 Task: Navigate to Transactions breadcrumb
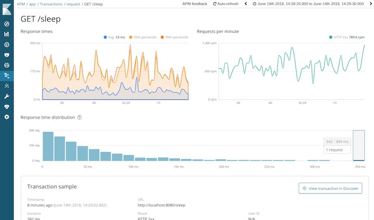point(51,4)
